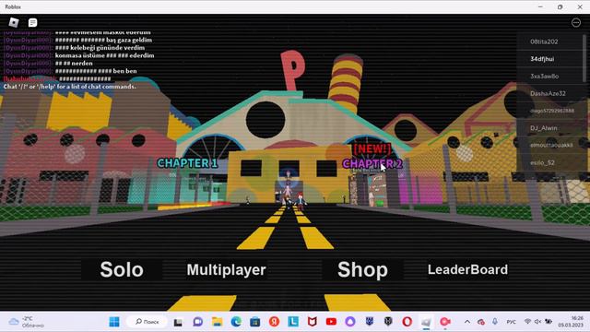Switch input language РУС

(x=511, y=322)
